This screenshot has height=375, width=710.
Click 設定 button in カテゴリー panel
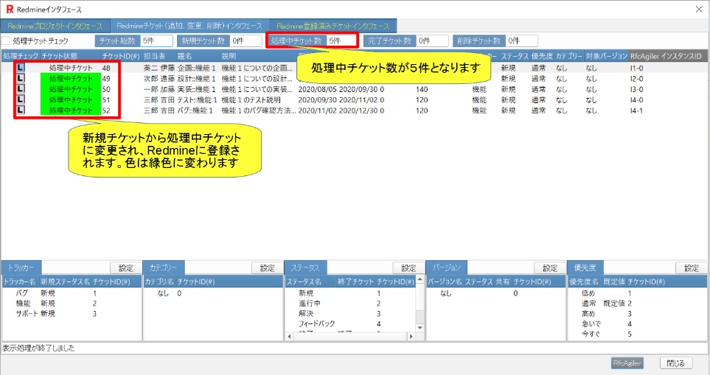[x=267, y=268]
